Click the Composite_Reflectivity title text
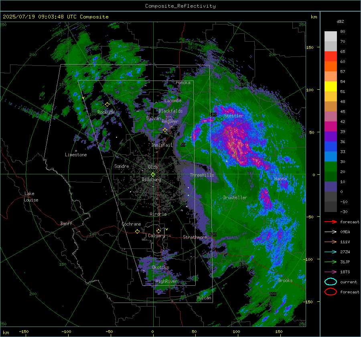Screen dimensions: 361x337 point(180,6)
